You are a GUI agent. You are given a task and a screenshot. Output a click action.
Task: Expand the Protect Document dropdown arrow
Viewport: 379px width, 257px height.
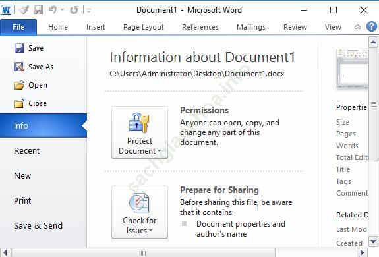pos(159,151)
